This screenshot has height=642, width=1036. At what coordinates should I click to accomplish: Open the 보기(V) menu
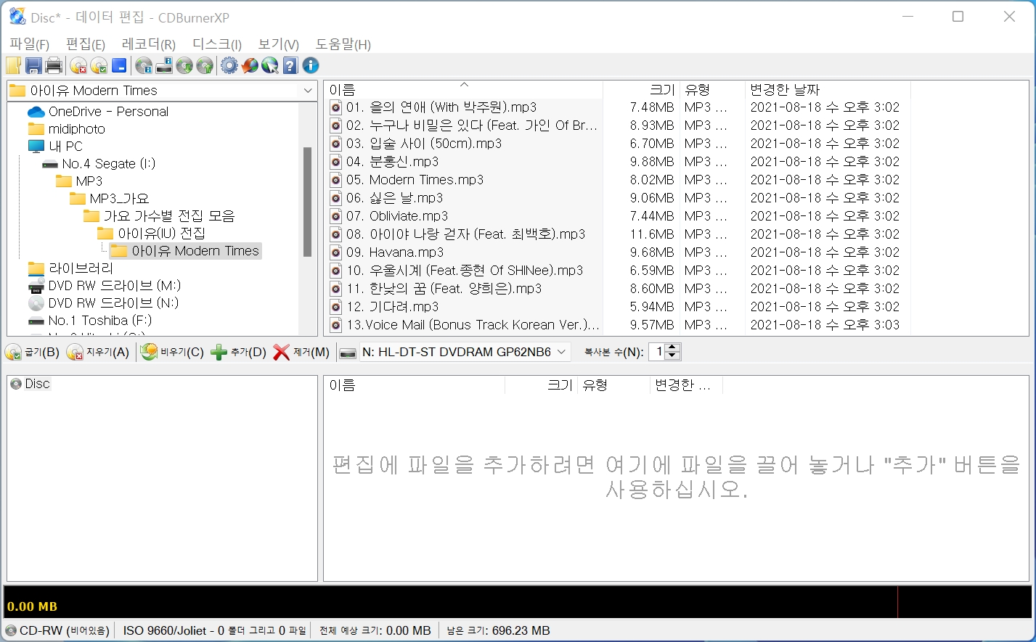[x=278, y=44]
